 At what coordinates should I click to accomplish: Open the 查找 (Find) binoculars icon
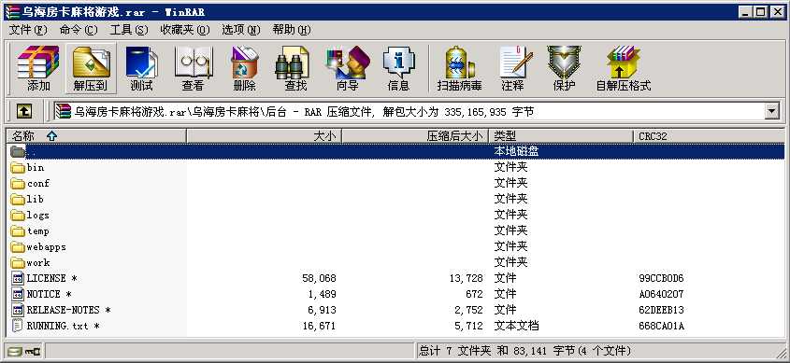(x=295, y=68)
